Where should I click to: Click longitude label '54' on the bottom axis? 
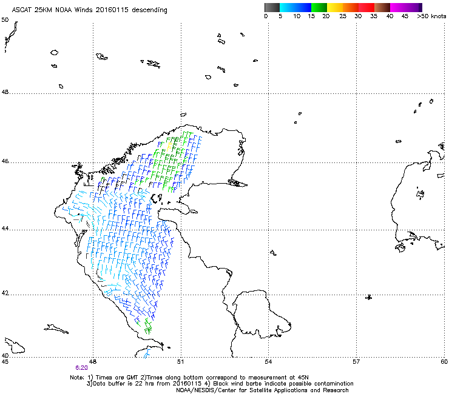[x=268, y=362]
